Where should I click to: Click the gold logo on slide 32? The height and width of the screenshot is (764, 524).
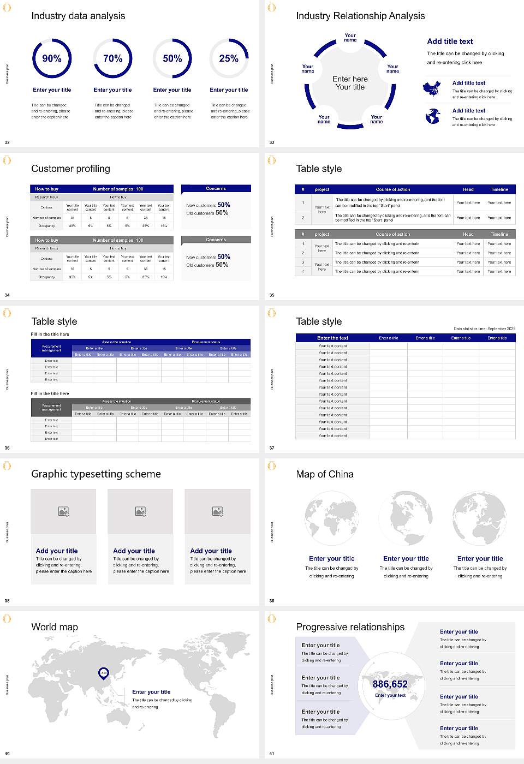click(x=7, y=8)
